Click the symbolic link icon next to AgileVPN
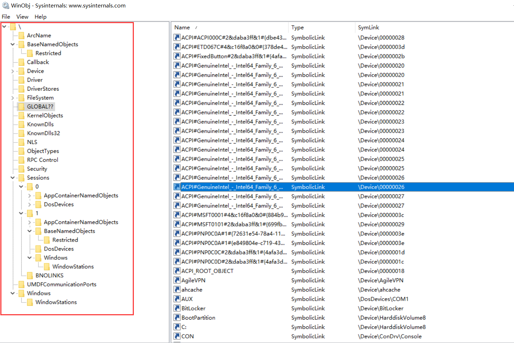This screenshot has height=343, width=514. pyautogui.click(x=177, y=280)
